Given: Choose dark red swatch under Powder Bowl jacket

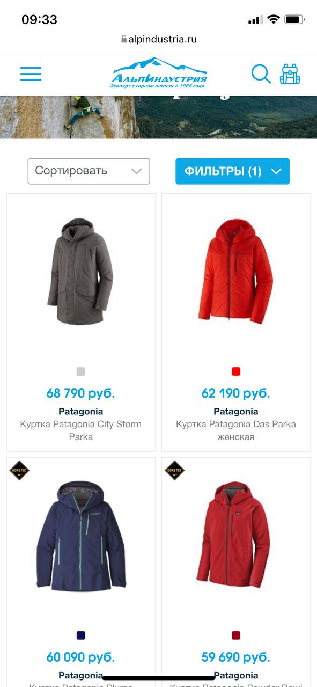Looking at the screenshot, I should pos(236,635).
